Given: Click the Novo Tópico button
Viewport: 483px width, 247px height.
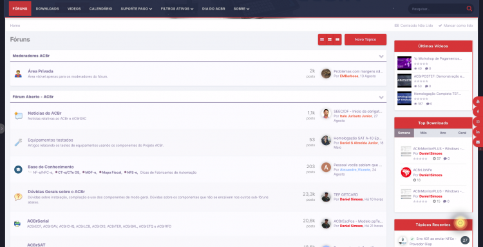Looking at the screenshot, I should pyautogui.click(x=365, y=40).
